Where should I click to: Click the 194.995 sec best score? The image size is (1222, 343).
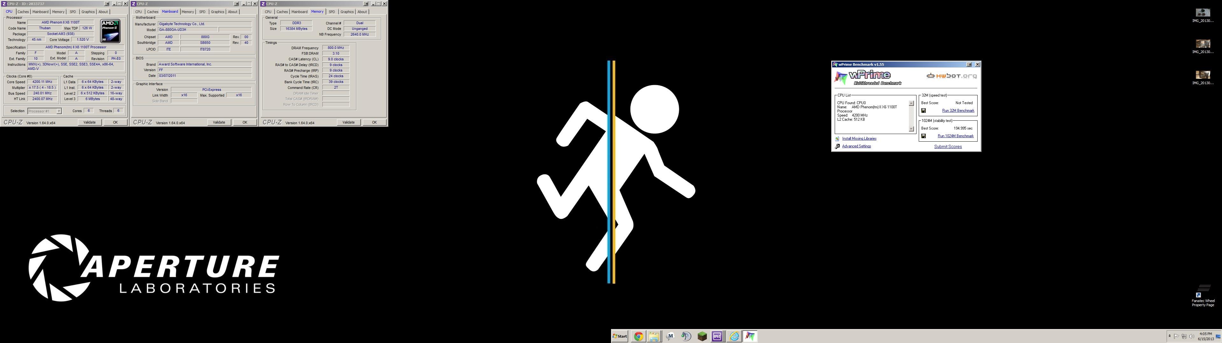tap(963, 128)
